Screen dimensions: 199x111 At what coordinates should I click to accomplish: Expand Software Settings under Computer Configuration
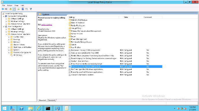(6, 19)
